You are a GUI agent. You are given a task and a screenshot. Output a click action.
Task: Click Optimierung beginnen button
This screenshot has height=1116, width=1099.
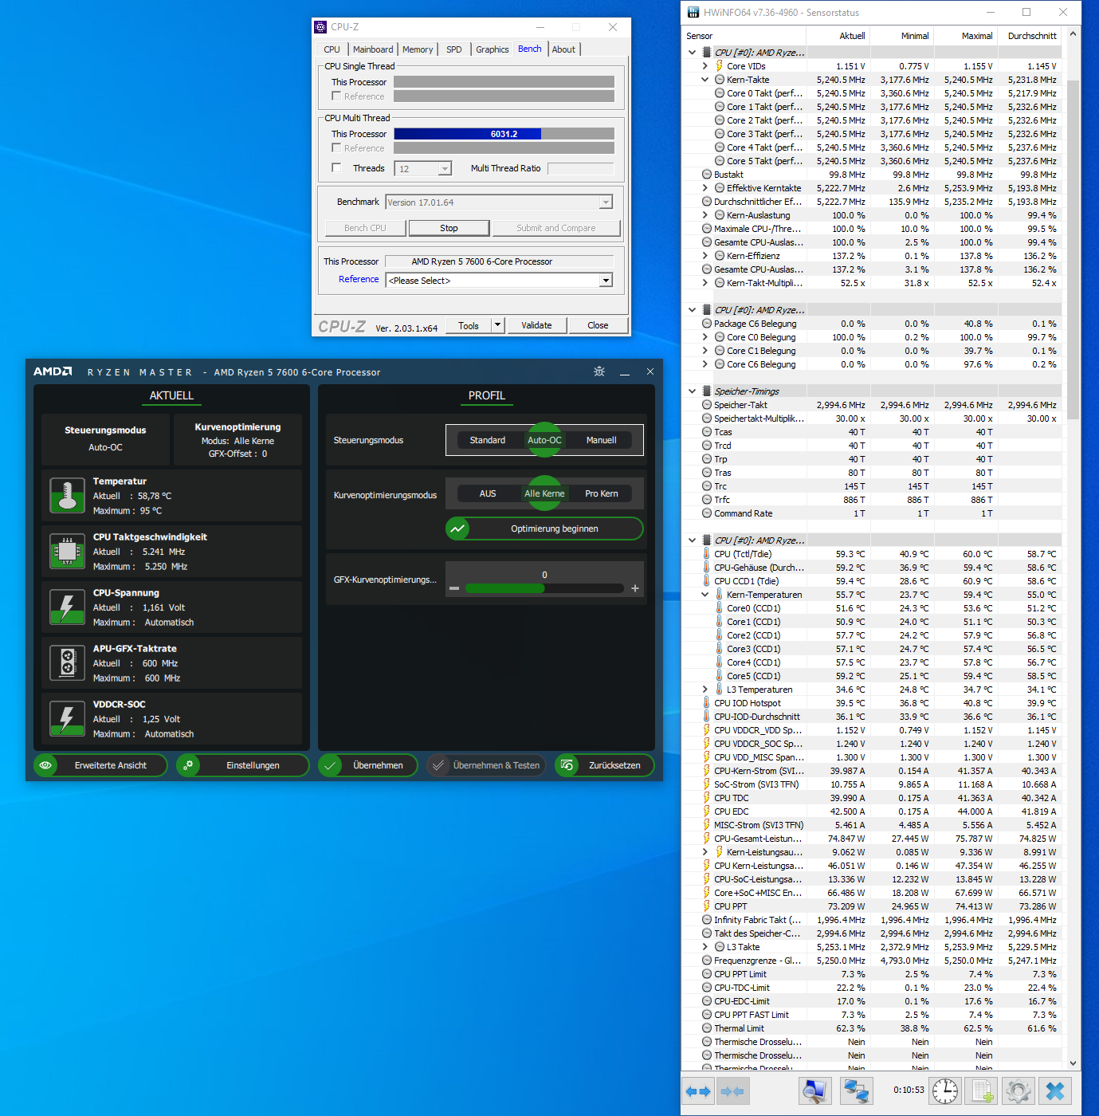(x=544, y=529)
